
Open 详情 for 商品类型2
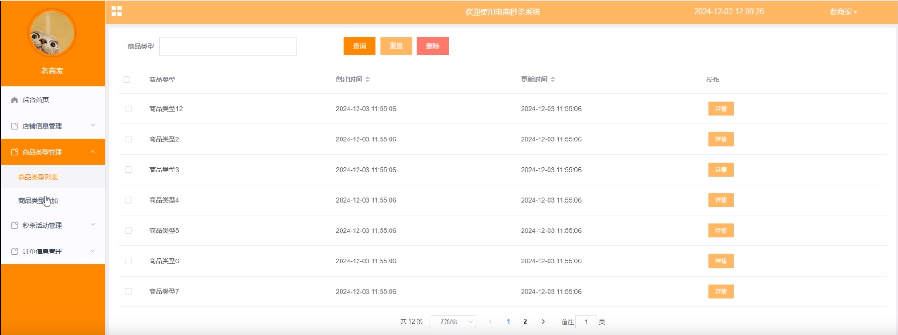point(721,139)
